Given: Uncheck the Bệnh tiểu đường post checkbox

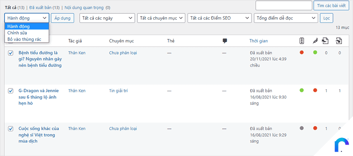Looking at the screenshot, I should tap(10, 53).
